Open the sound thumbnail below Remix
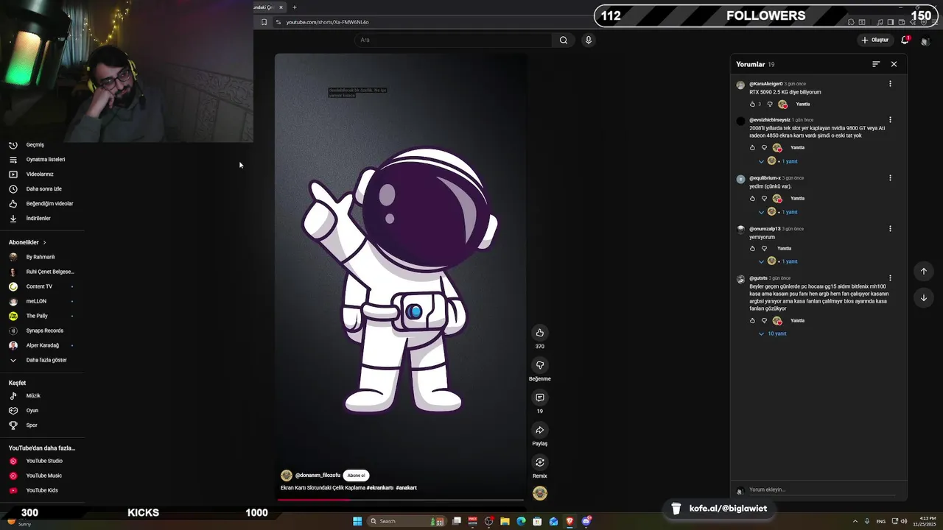This screenshot has width=943, height=530. pyautogui.click(x=540, y=493)
